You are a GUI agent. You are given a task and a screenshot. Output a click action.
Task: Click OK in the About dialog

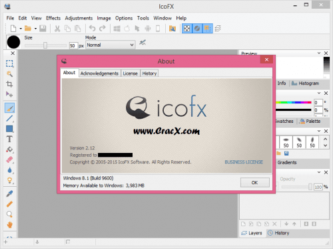[255, 182]
